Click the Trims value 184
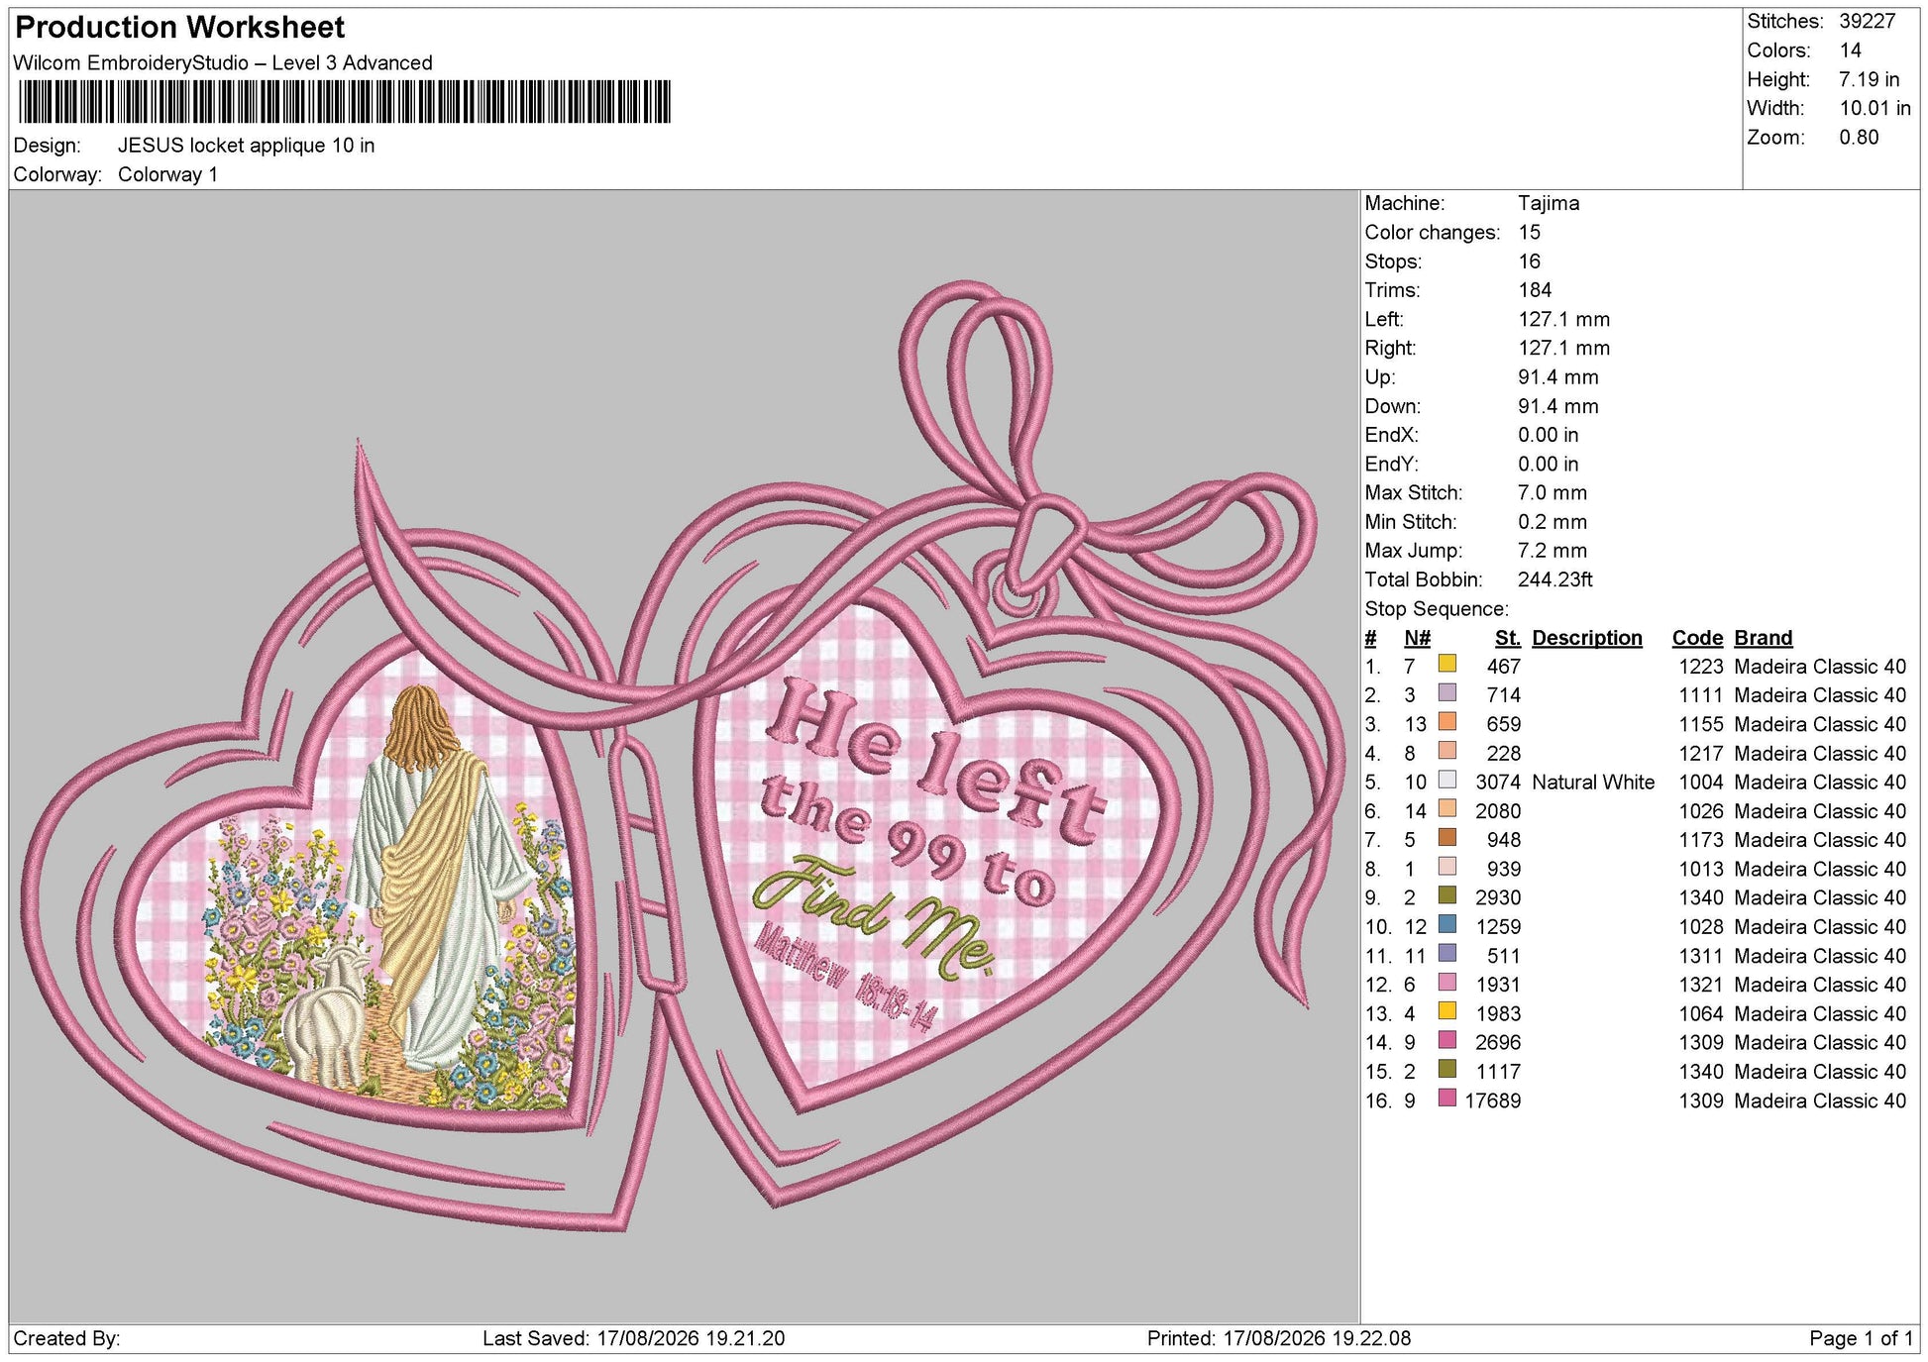The width and height of the screenshot is (1928, 1362). (x=1535, y=290)
